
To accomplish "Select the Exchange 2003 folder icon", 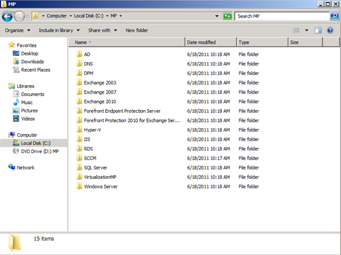I will point(80,82).
